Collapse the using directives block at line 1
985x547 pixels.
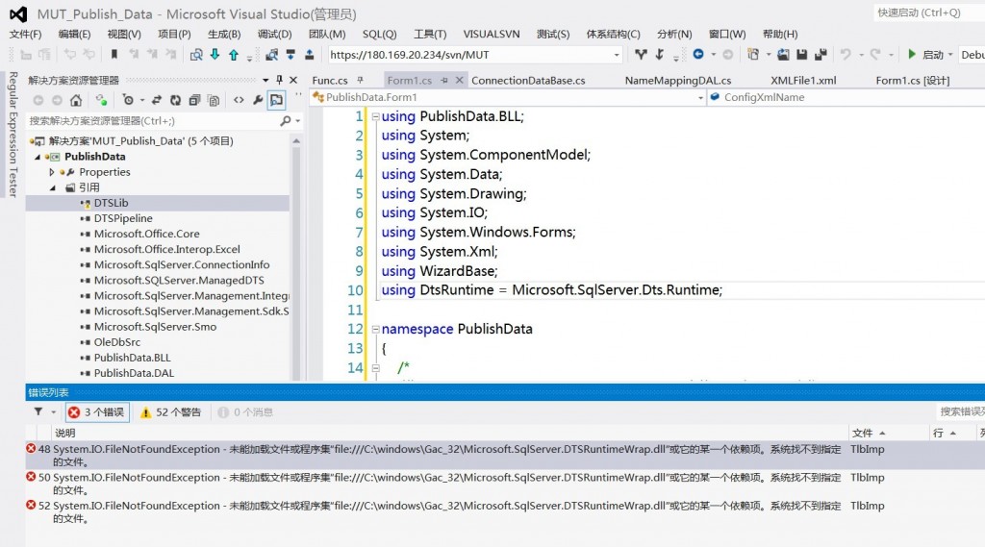tap(375, 117)
